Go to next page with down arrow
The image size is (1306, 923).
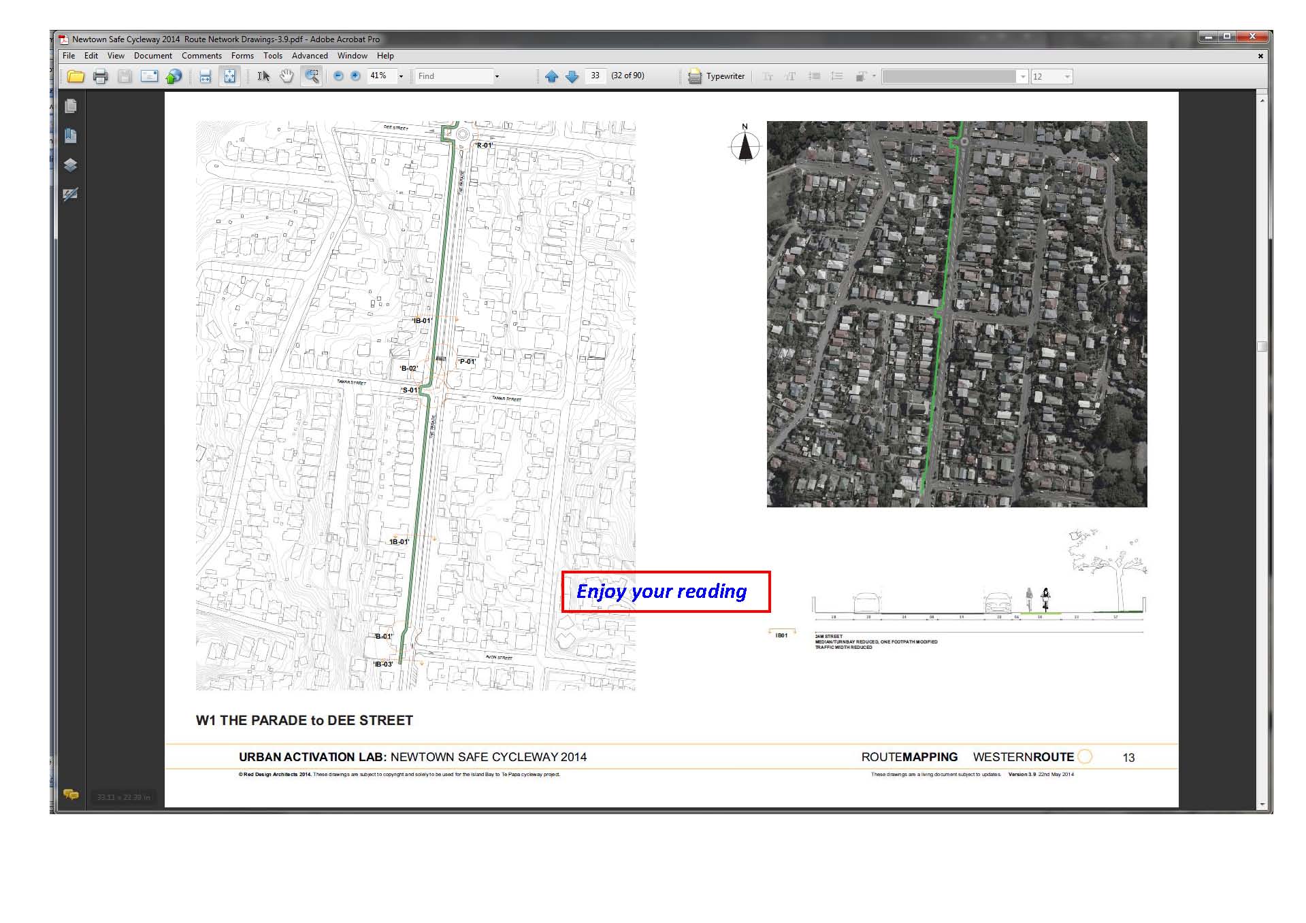(x=572, y=76)
